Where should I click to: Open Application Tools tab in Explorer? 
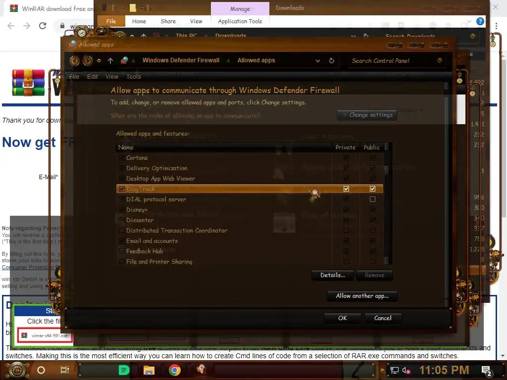click(x=240, y=21)
